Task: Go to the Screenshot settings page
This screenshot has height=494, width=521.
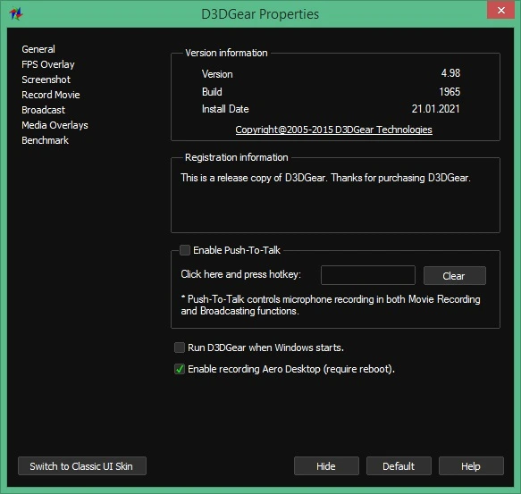Action: [x=46, y=80]
